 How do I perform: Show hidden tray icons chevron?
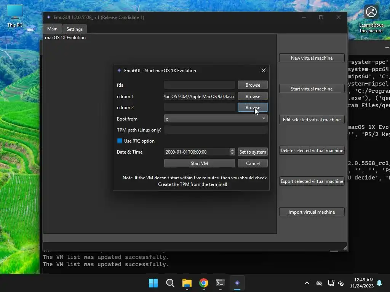pyautogui.click(x=307, y=283)
